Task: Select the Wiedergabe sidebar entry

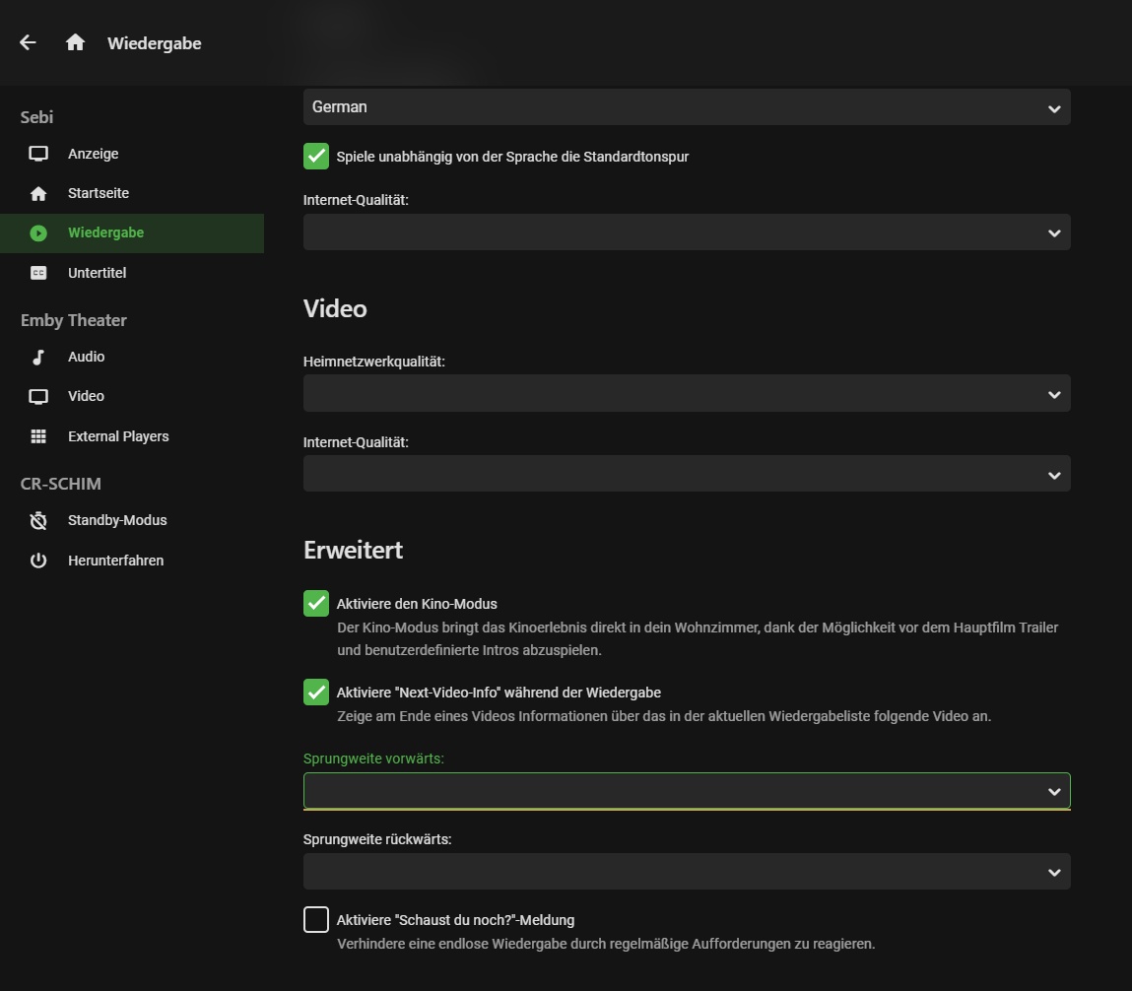Action: [x=105, y=233]
